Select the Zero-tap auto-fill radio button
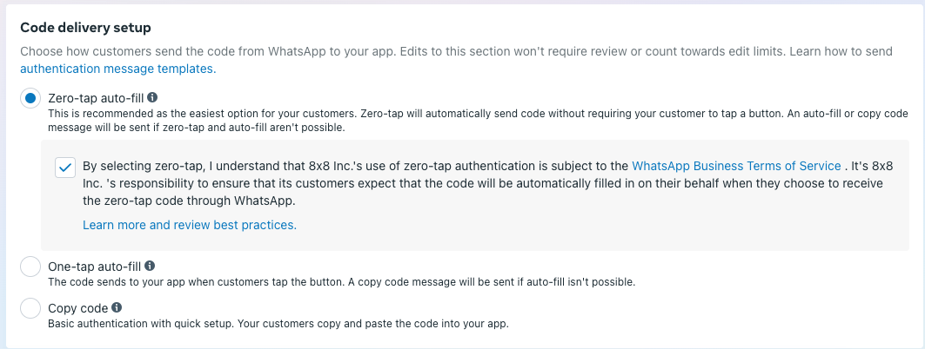925x349 pixels. coord(30,99)
